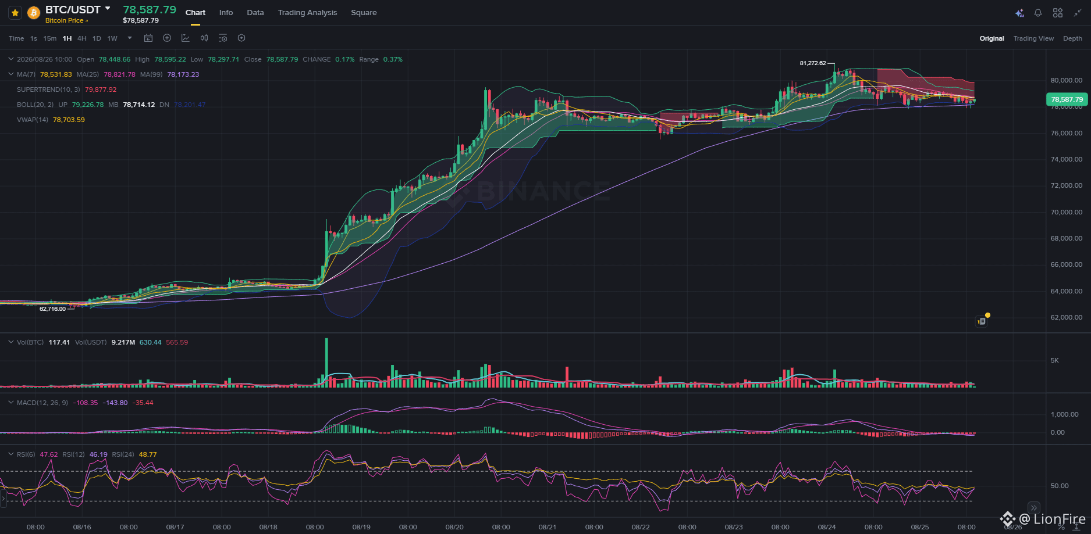Click the Close value 78,587.79 in OHLC row
This screenshot has height=534, width=1091.
pos(282,59)
